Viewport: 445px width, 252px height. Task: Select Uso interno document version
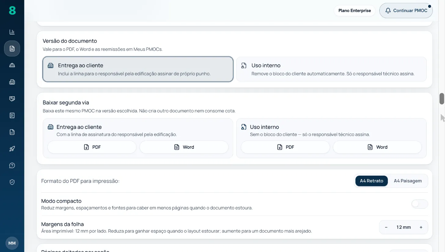331,69
